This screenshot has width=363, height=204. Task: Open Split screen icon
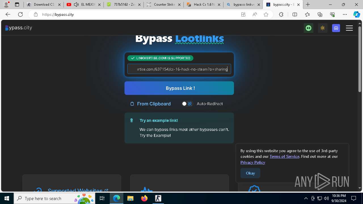[x=295, y=14]
